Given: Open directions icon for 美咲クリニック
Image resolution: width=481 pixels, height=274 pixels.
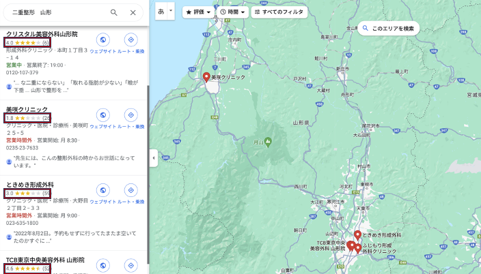Looking at the screenshot, I should pos(131,115).
